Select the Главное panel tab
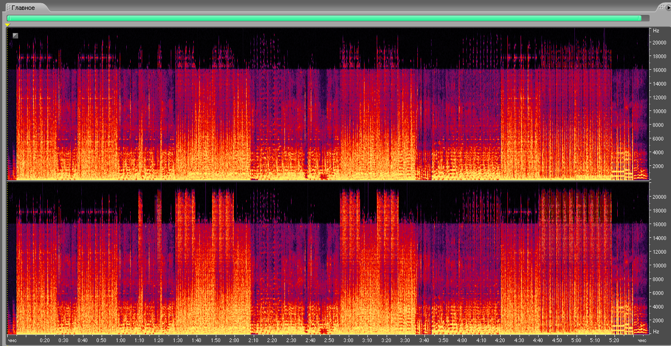The width and height of the screenshot is (671, 346). point(26,7)
